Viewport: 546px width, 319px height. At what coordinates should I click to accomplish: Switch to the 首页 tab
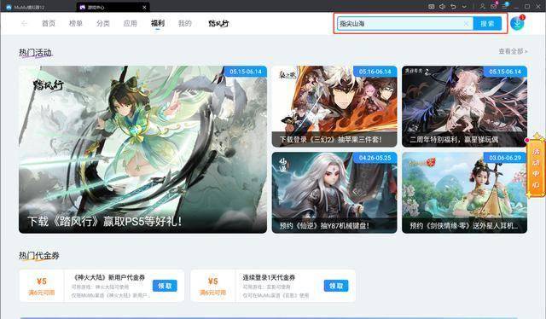pos(49,23)
